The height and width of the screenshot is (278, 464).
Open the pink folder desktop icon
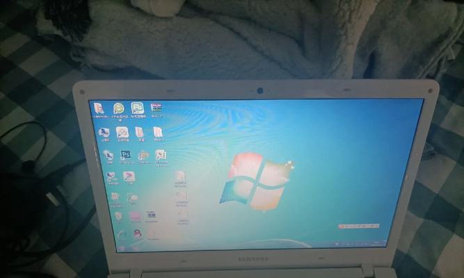135,216
